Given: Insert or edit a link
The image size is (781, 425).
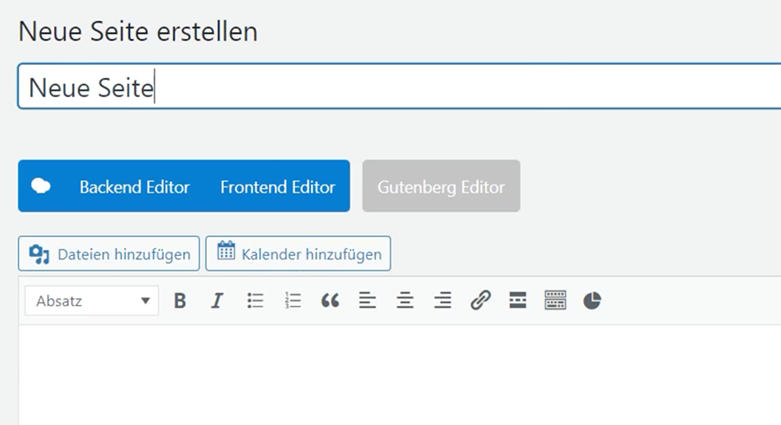Looking at the screenshot, I should [x=480, y=301].
